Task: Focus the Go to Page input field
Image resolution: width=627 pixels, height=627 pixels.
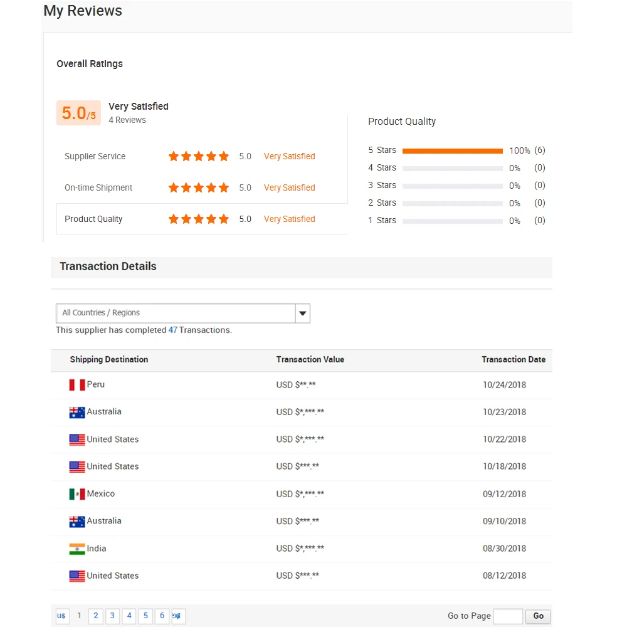Action: 507,616
